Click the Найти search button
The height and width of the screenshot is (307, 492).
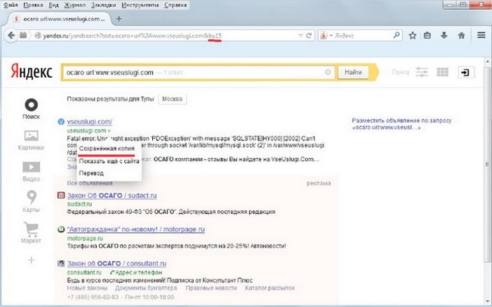[353, 73]
